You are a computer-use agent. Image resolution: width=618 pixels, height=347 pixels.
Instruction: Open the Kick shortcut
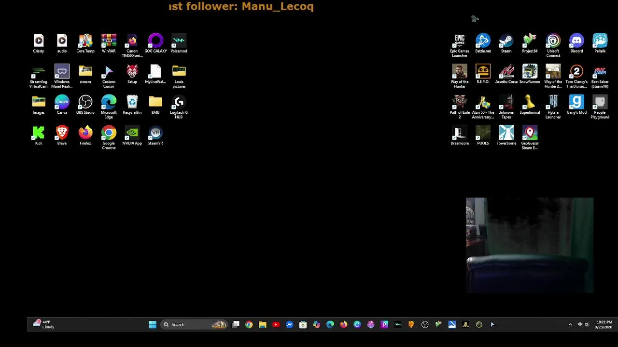tap(39, 136)
